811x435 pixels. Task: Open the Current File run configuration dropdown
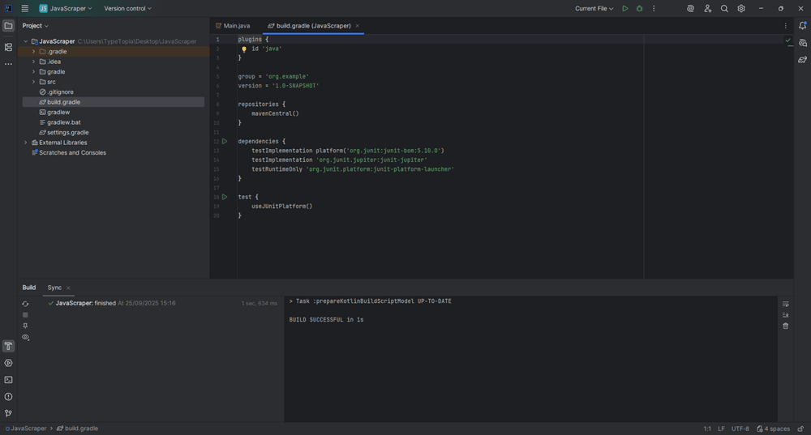594,9
